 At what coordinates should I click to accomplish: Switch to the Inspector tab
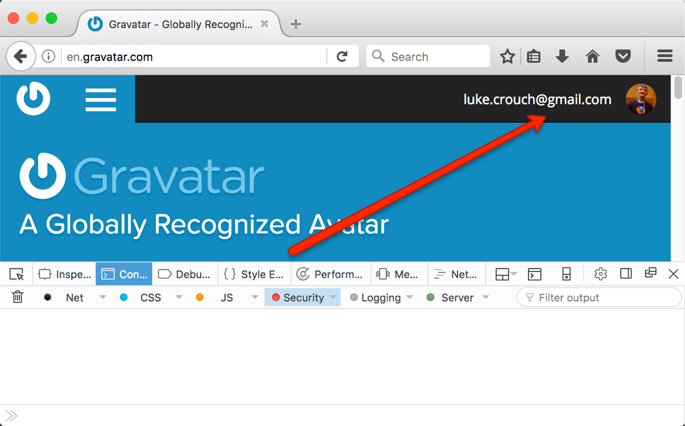coord(65,274)
